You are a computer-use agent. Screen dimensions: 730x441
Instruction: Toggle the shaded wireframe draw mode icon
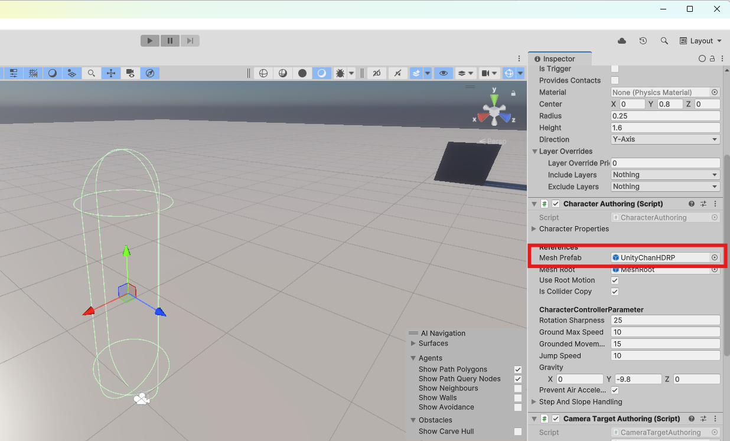(283, 73)
